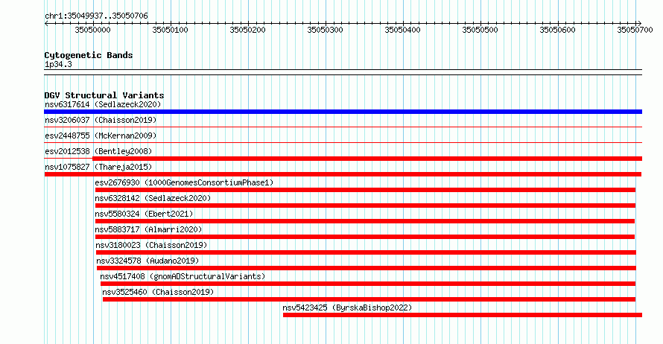The height and width of the screenshot is (344, 663).
Task: Open variant esv2448755 (McKernan2009) label
Action: 101,136
